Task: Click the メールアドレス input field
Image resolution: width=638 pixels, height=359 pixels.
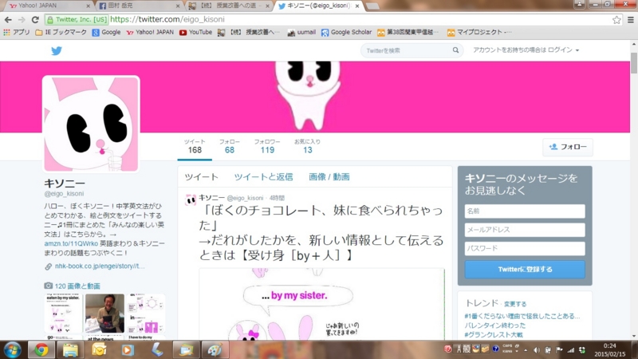Action: coord(525,230)
